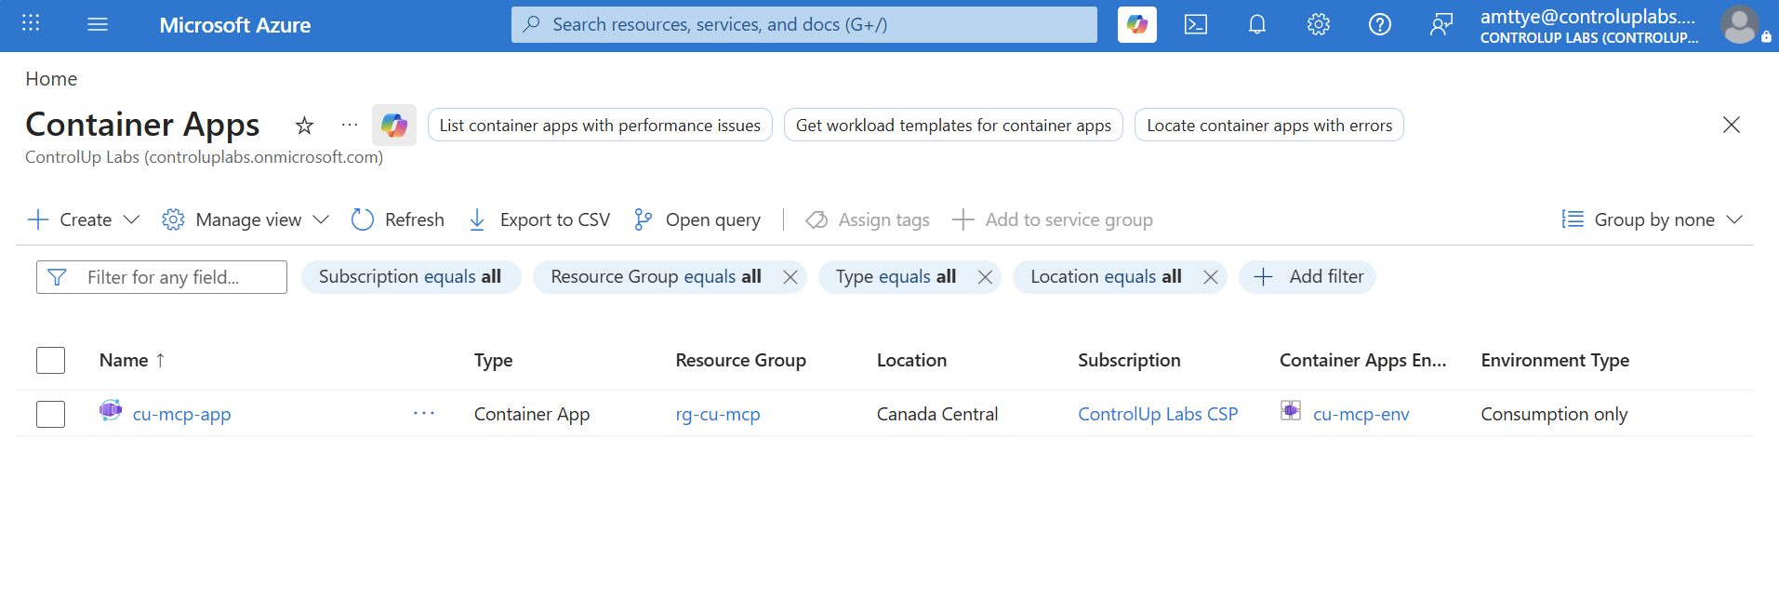The width and height of the screenshot is (1779, 598).
Task: Click the disabled Assign tags tag icon
Action: click(x=816, y=219)
